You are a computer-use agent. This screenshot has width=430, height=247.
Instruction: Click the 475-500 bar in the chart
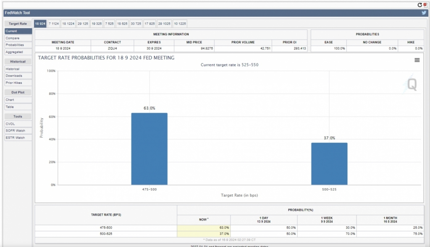tap(149, 149)
